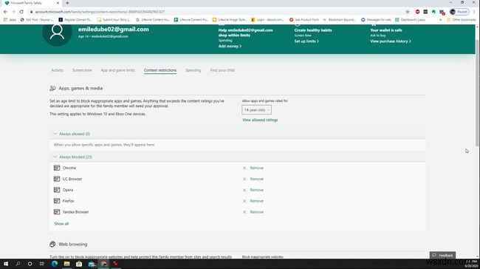The width and height of the screenshot is (480, 269).
Task: Click the X icon beside Opera's Remove
Action: pos(244,190)
